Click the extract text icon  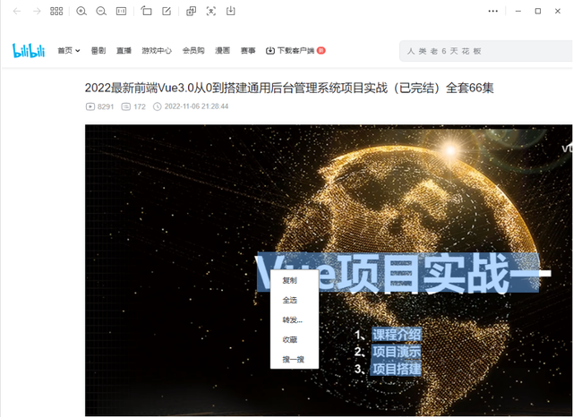click(211, 12)
